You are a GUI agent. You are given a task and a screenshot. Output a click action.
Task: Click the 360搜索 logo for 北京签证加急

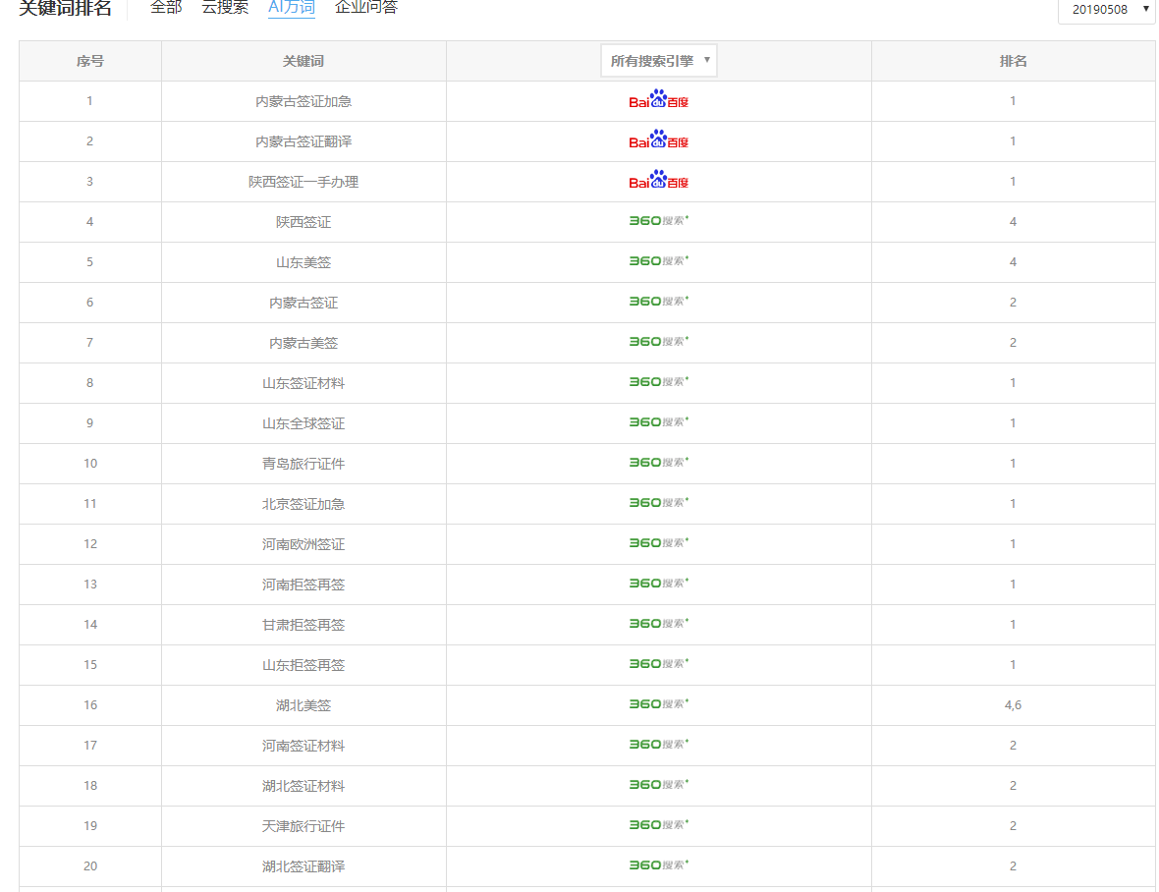(x=659, y=503)
